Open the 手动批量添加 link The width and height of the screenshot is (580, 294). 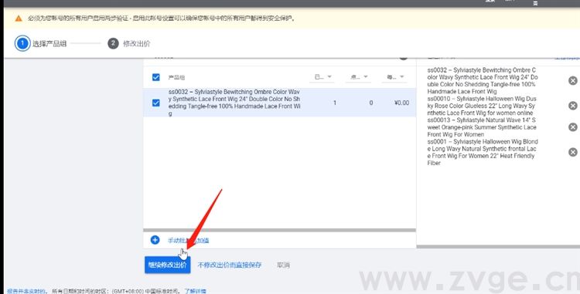pos(188,241)
